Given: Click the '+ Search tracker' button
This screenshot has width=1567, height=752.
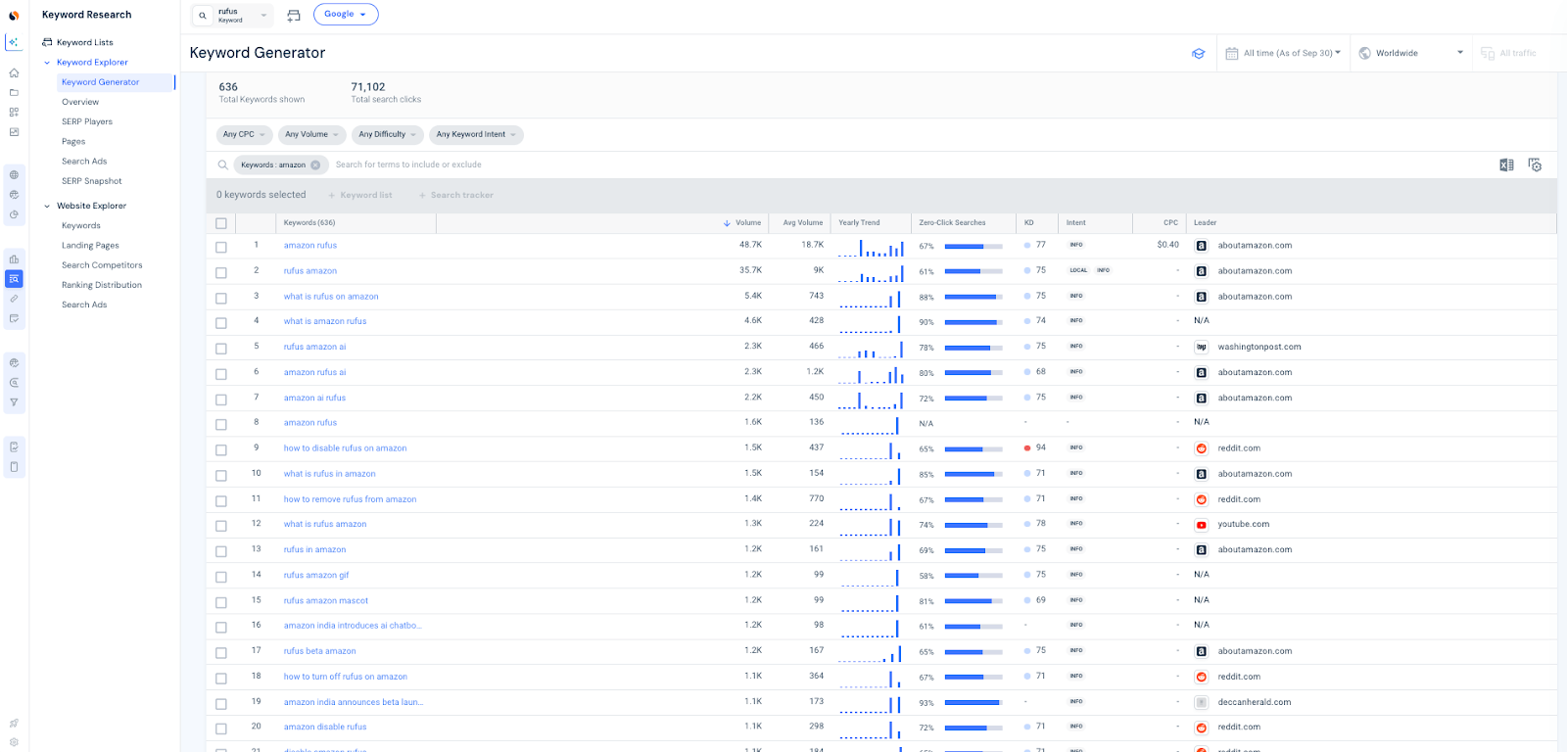Looking at the screenshot, I should pyautogui.click(x=456, y=195).
